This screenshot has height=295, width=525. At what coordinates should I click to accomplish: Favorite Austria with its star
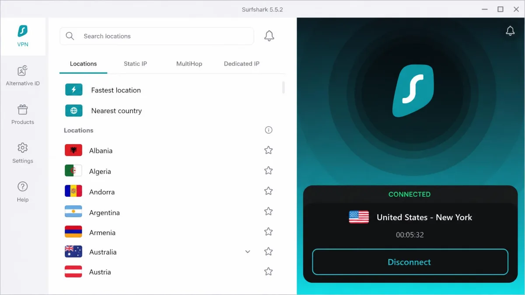coord(269,272)
